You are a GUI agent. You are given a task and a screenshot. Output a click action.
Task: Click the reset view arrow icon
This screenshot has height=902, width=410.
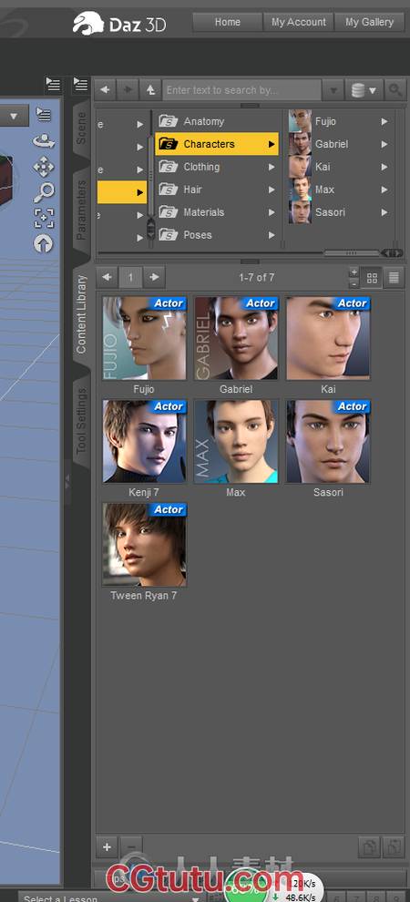tap(44, 244)
